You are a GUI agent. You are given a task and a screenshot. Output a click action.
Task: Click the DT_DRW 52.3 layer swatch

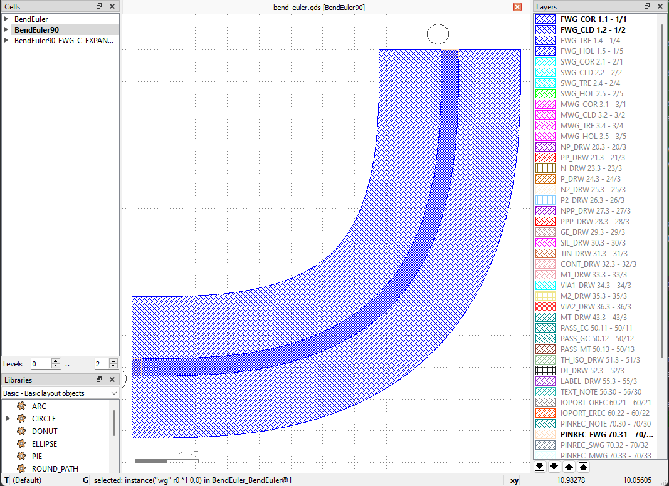click(545, 371)
